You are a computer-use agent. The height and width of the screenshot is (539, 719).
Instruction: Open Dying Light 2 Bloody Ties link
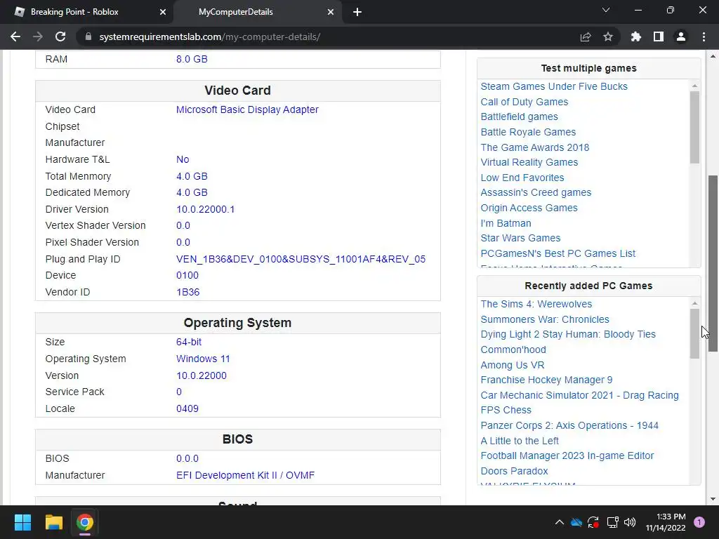pos(568,334)
